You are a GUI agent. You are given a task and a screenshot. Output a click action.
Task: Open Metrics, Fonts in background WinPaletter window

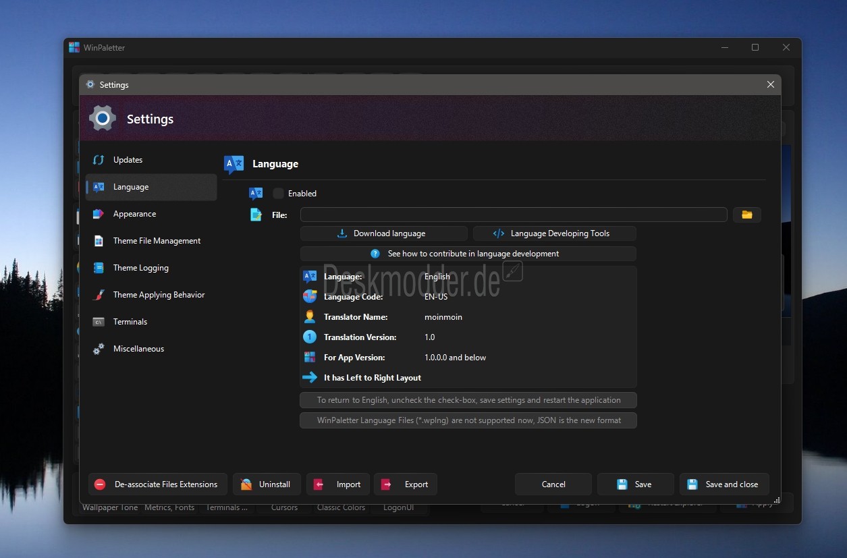(x=169, y=507)
